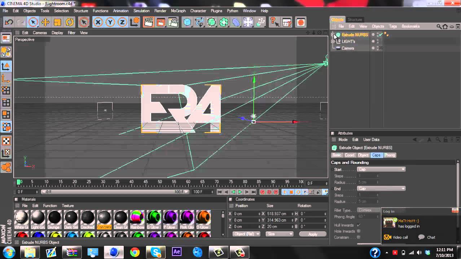Expand the Extrude NURBS tree item
The width and height of the screenshot is (461, 259).
click(x=333, y=35)
